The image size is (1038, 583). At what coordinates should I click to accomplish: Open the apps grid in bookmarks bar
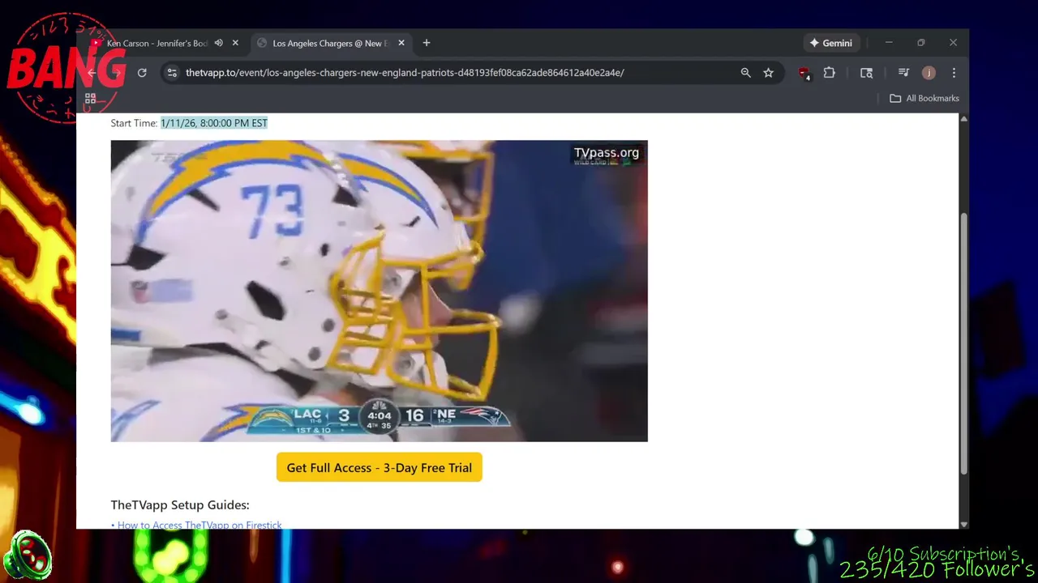click(x=90, y=99)
